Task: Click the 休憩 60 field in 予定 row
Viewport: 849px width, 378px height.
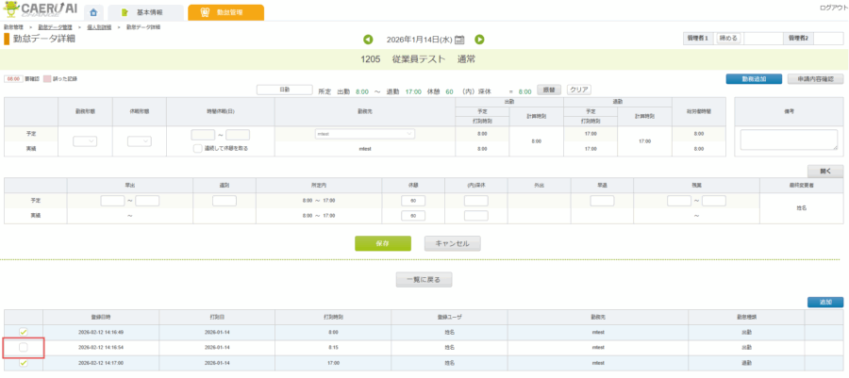Action: pyautogui.click(x=413, y=201)
